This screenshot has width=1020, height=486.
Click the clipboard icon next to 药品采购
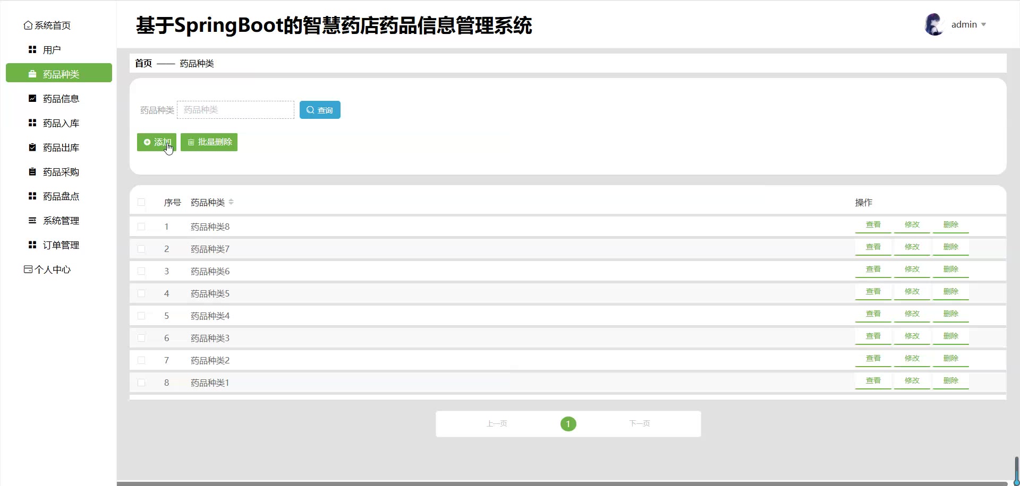[32, 172]
